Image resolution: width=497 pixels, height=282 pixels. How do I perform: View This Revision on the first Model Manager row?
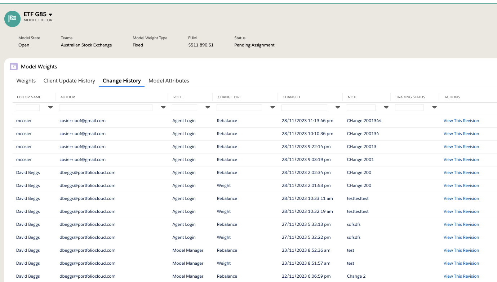(461, 250)
